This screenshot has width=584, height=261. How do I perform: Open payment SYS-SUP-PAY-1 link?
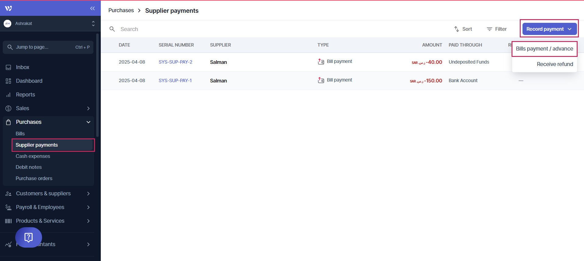coord(175,81)
